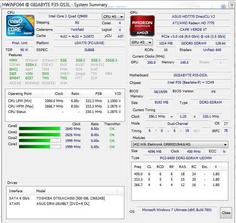Click the ASUS HD7770 DirectCU V2 field
The height and width of the screenshot is (223, 236).
(x=194, y=17)
